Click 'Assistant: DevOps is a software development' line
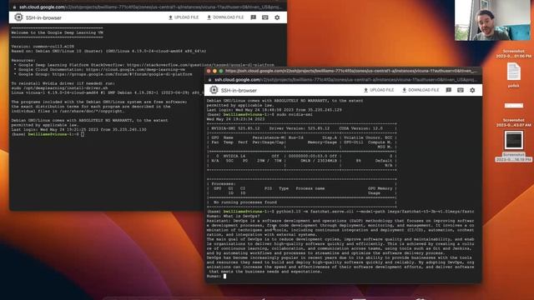 pyautogui.click(x=340, y=221)
